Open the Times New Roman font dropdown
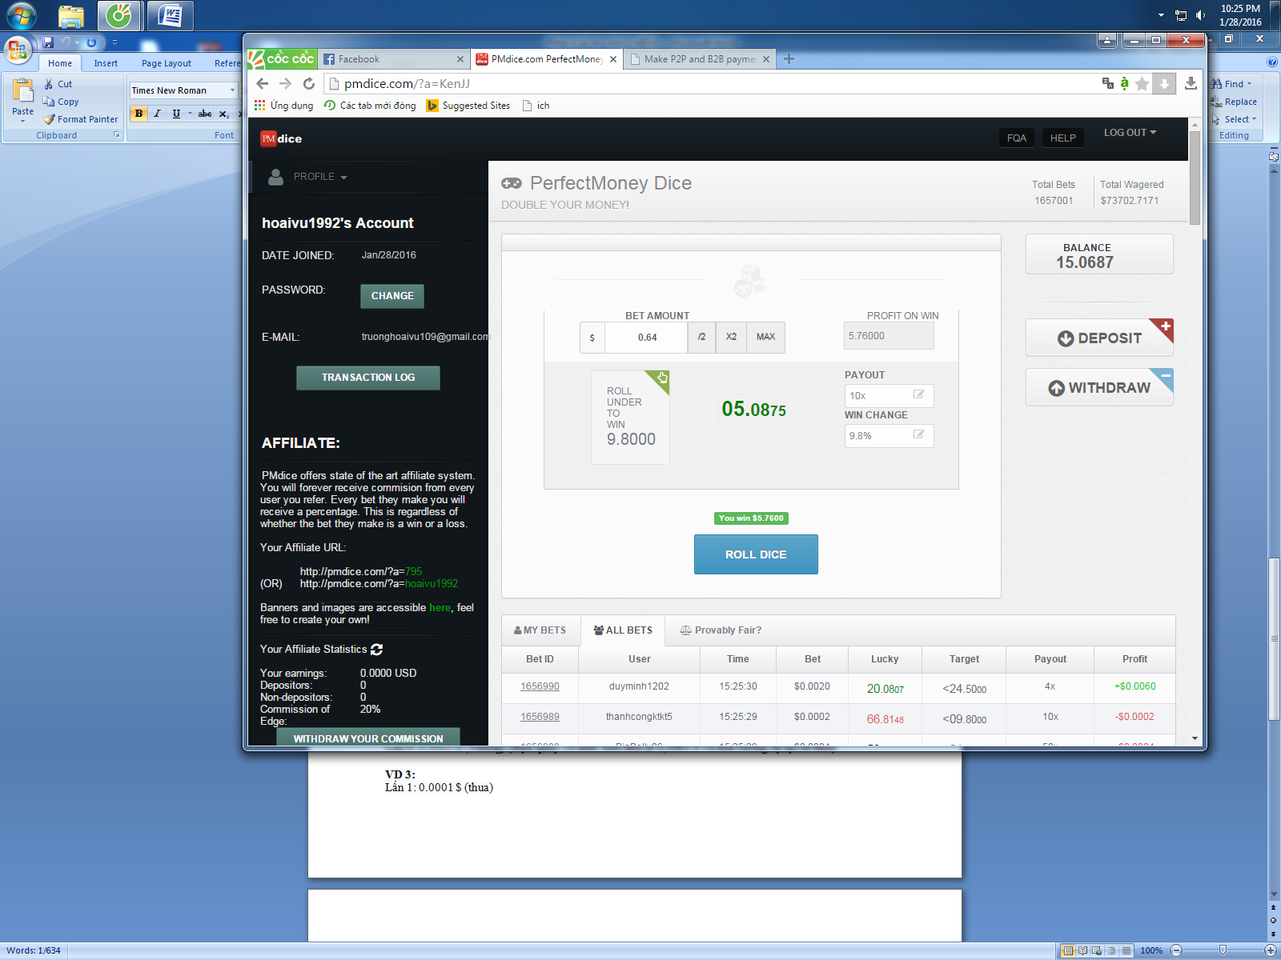 click(x=232, y=90)
